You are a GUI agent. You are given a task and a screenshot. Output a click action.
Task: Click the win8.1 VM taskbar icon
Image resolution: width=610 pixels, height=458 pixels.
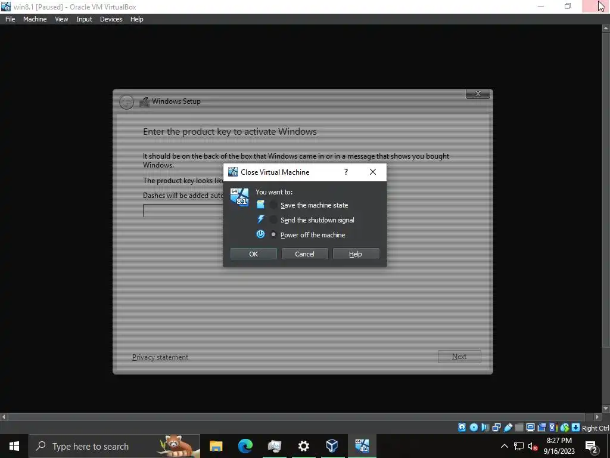(x=362, y=446)
